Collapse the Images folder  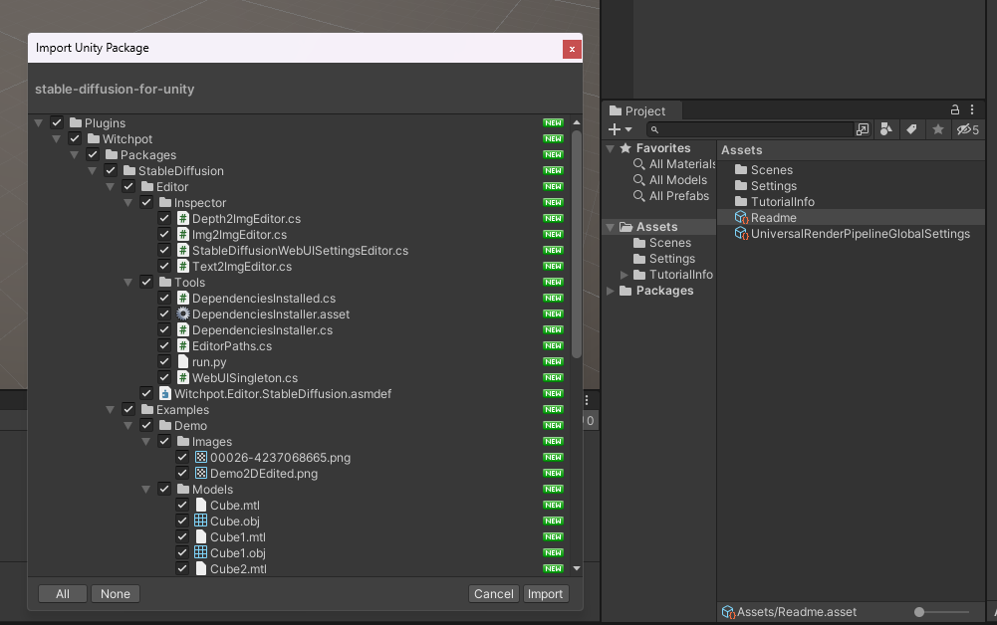tap(145, 442)
